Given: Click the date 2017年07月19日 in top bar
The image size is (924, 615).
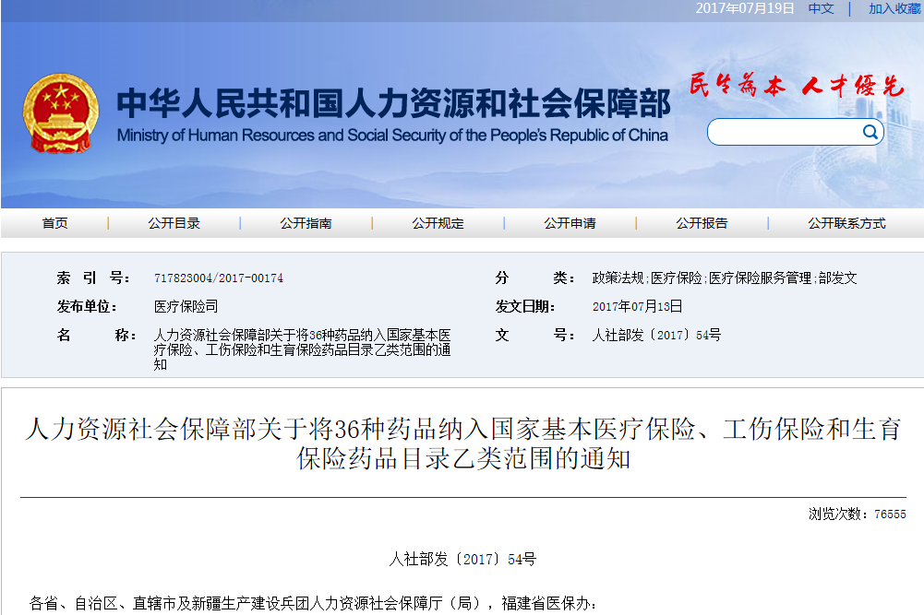Looking at the screenshot, I should [x=745, y=8].
